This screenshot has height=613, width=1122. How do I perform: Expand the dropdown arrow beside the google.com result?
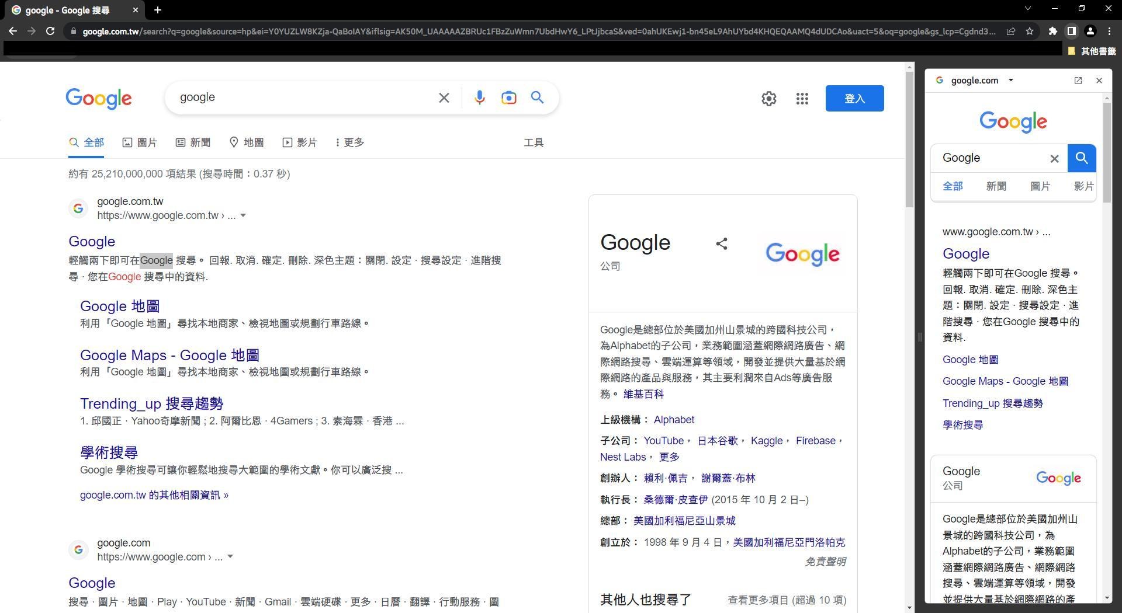coord(230,557)
